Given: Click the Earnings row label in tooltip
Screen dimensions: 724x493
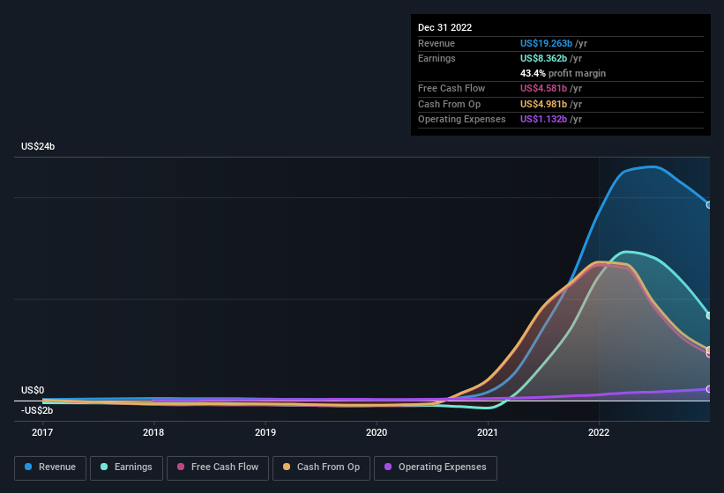Looking at the screenshot, I should coord(437,58).
